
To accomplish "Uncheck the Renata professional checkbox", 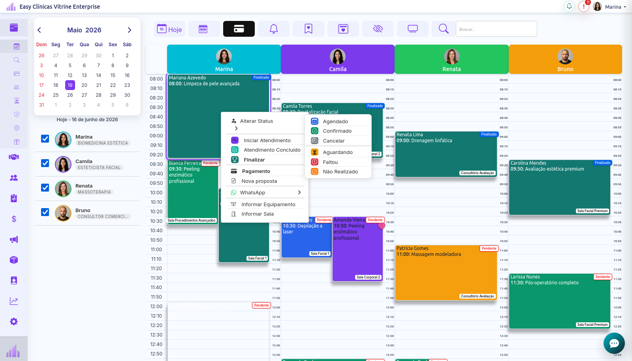I will point(45,188).
